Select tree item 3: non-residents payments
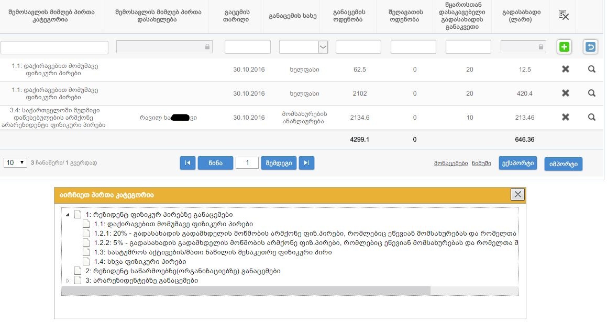Image resolution: width=607 pixels, height=326 pixels. 142,281
